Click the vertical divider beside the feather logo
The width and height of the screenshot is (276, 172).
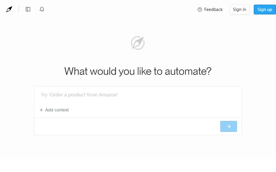coord(19,9)
